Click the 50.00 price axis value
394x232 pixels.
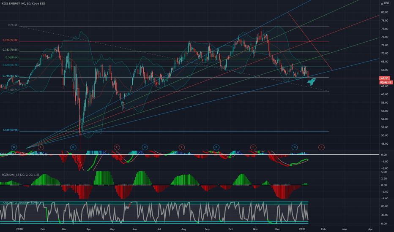tap(384, 135)
